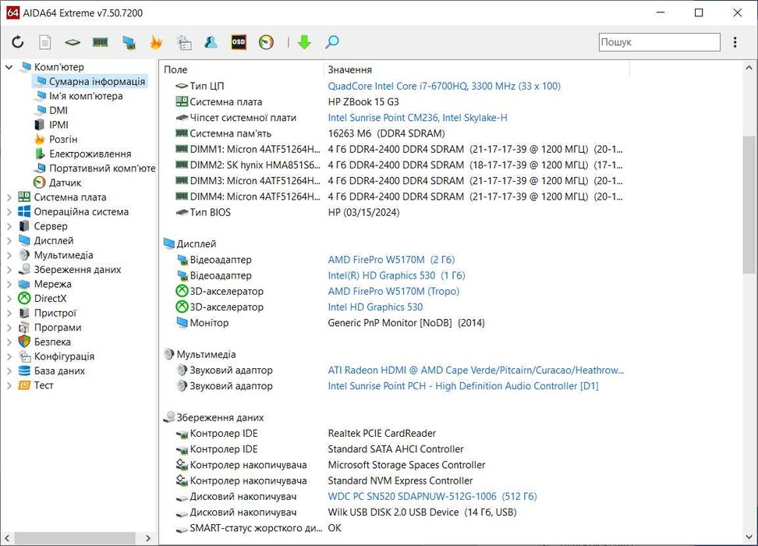This screenshot has width=758, height=546.
Task: Click the user profile toolbar icon
Action: point(211,42)
